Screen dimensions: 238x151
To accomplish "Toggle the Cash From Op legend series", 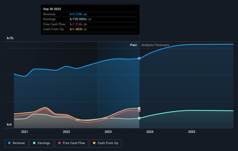I will click(x=106, y=143).
